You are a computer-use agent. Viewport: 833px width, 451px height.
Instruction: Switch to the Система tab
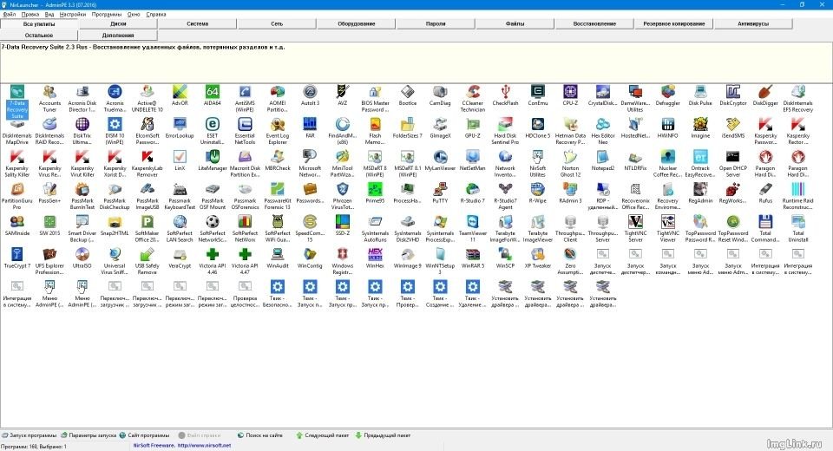tap(197, 24)
